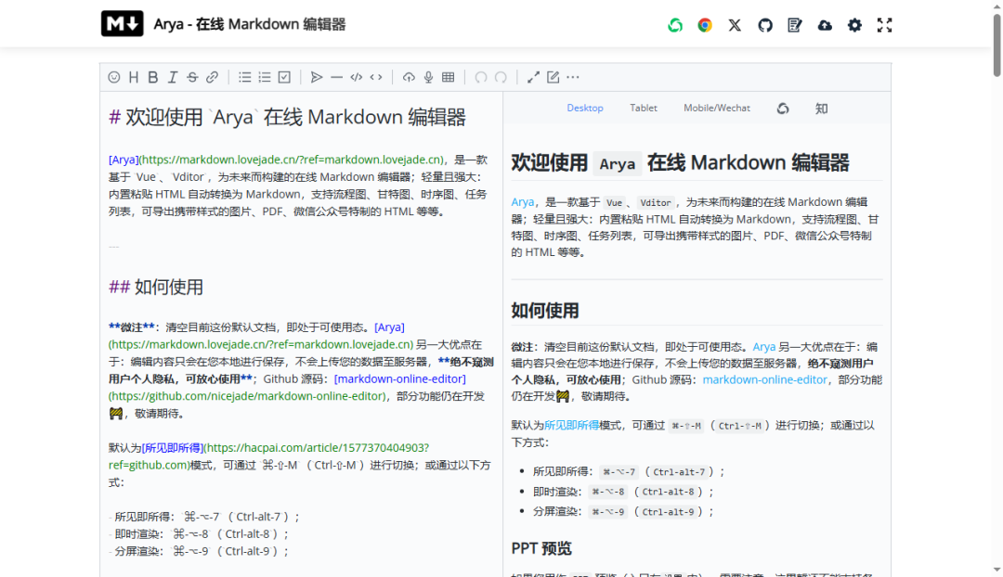This screenshot has height=577, width=1003.
Task: Click the green swirl icon in header
Action: coord(675,25)
